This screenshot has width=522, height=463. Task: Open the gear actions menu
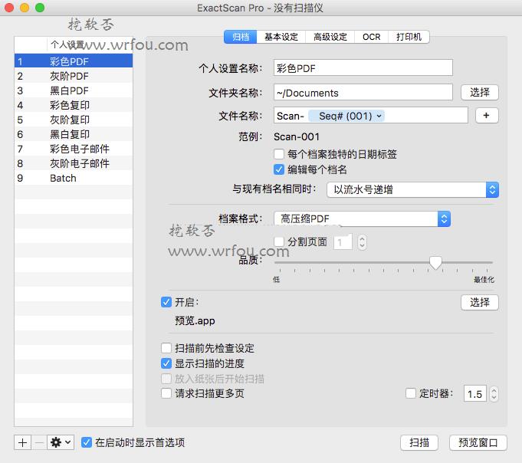[x=61, y=442]
